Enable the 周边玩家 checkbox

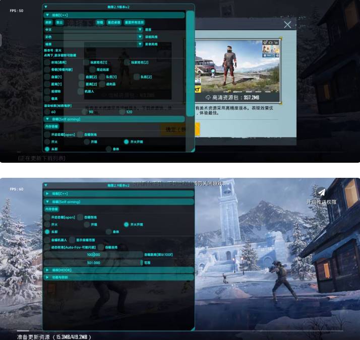pos(93,70)
